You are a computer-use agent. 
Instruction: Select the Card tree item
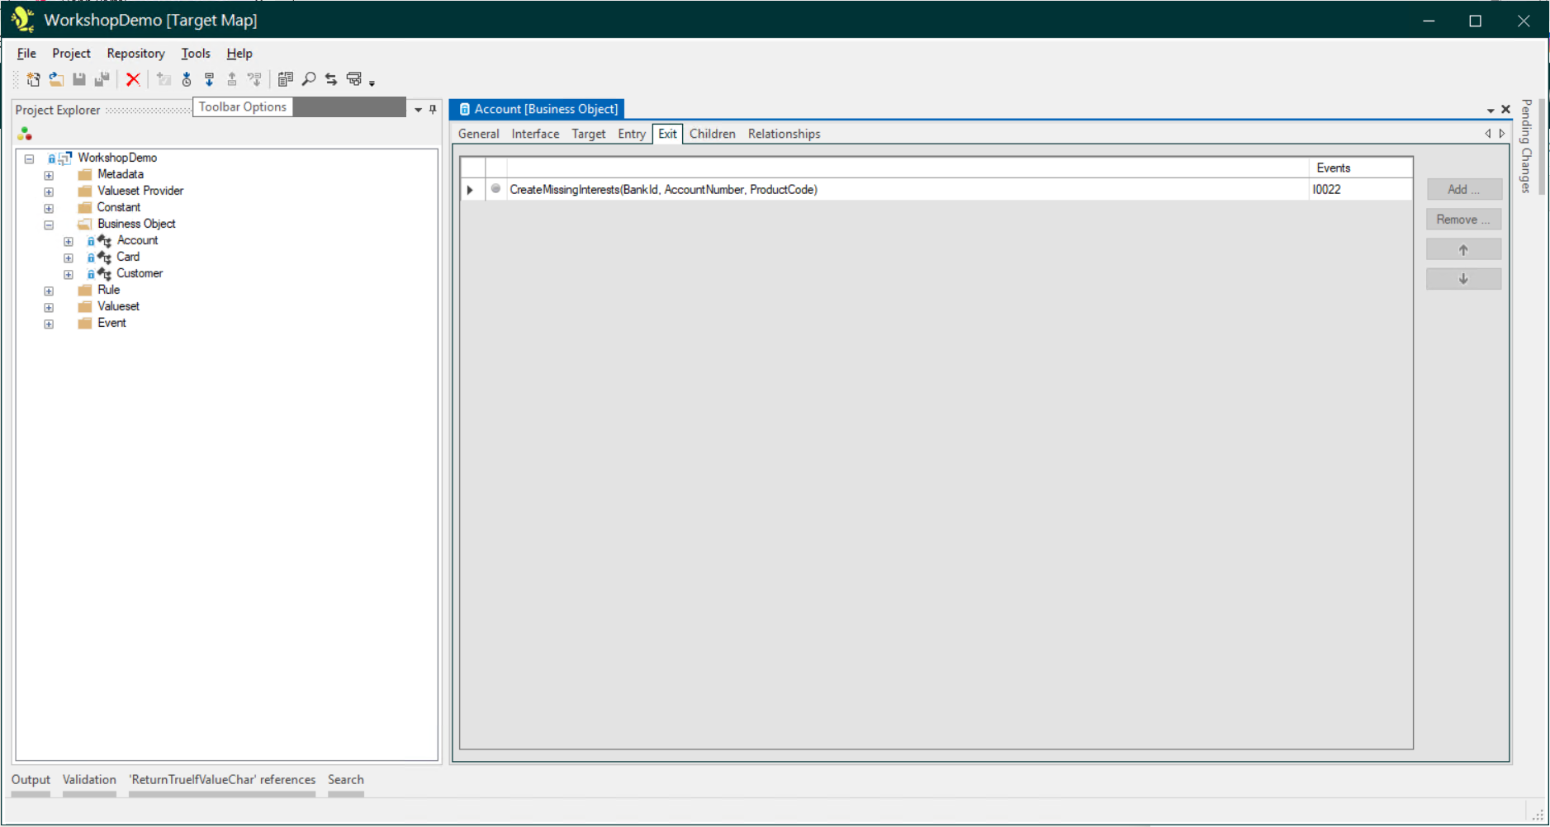(x=128, y=257)
